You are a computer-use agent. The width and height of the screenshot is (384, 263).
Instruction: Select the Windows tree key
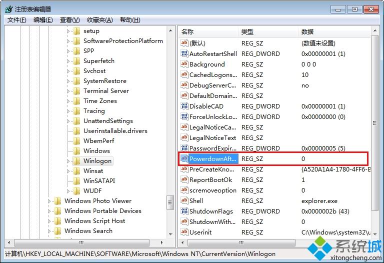pyautogui.click(x=96, y=151)
